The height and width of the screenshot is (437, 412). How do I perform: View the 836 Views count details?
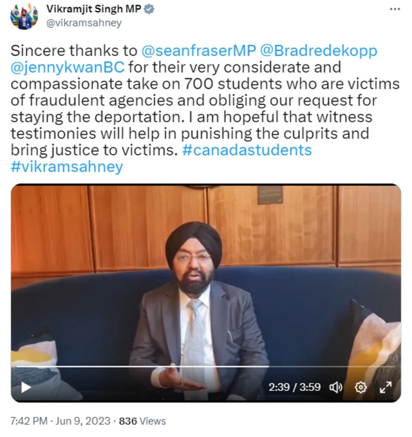pos(142,421)
